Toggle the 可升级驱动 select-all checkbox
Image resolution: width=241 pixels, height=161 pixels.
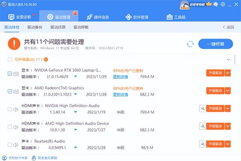point(10,59)
